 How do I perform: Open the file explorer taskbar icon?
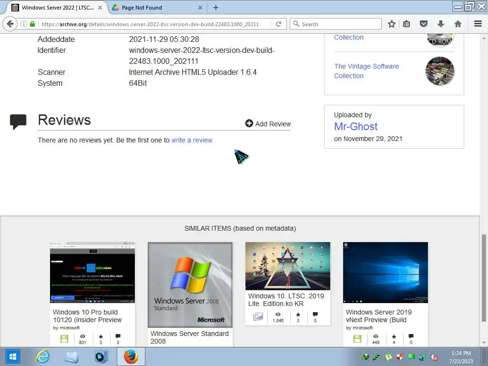(71, 356)
